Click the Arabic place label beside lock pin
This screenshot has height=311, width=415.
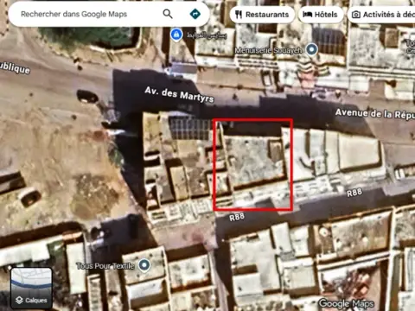[x=207, y=35]
